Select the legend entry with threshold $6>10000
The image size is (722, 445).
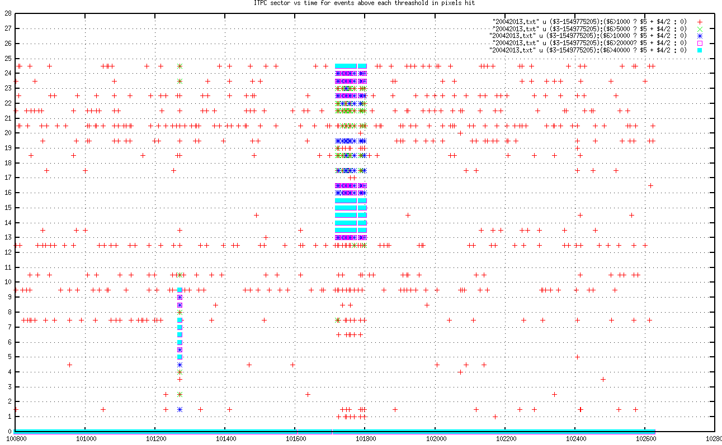click(x=587, y=36)
